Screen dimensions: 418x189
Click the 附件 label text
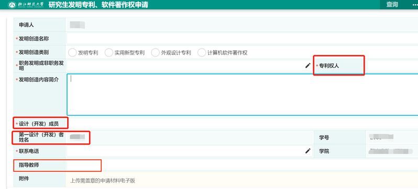(x=24, y=179)
